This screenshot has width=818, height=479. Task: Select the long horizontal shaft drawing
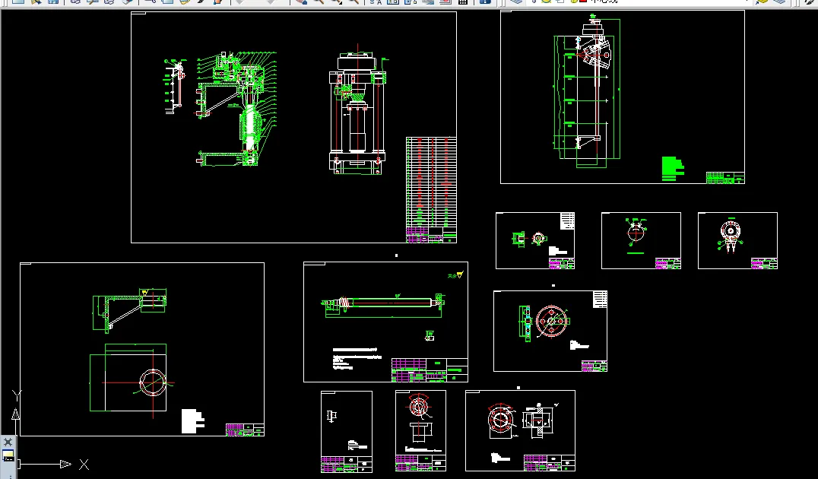tap(383, 306)
